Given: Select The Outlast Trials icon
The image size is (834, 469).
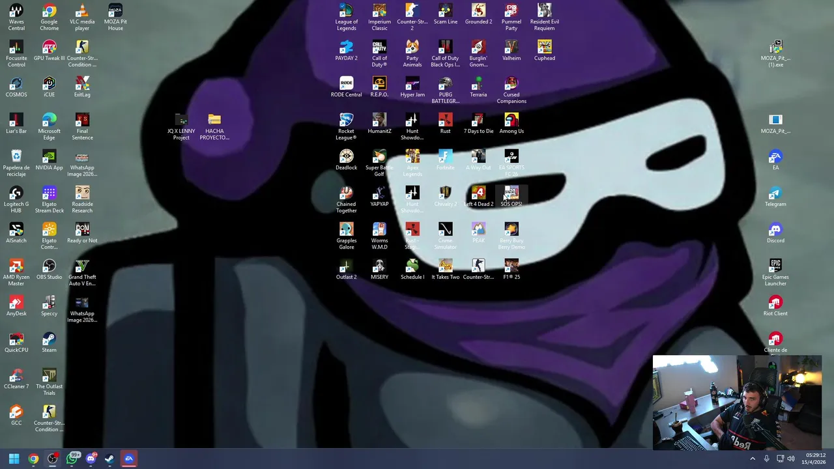Looking at the screenshot, I should 50,382.
